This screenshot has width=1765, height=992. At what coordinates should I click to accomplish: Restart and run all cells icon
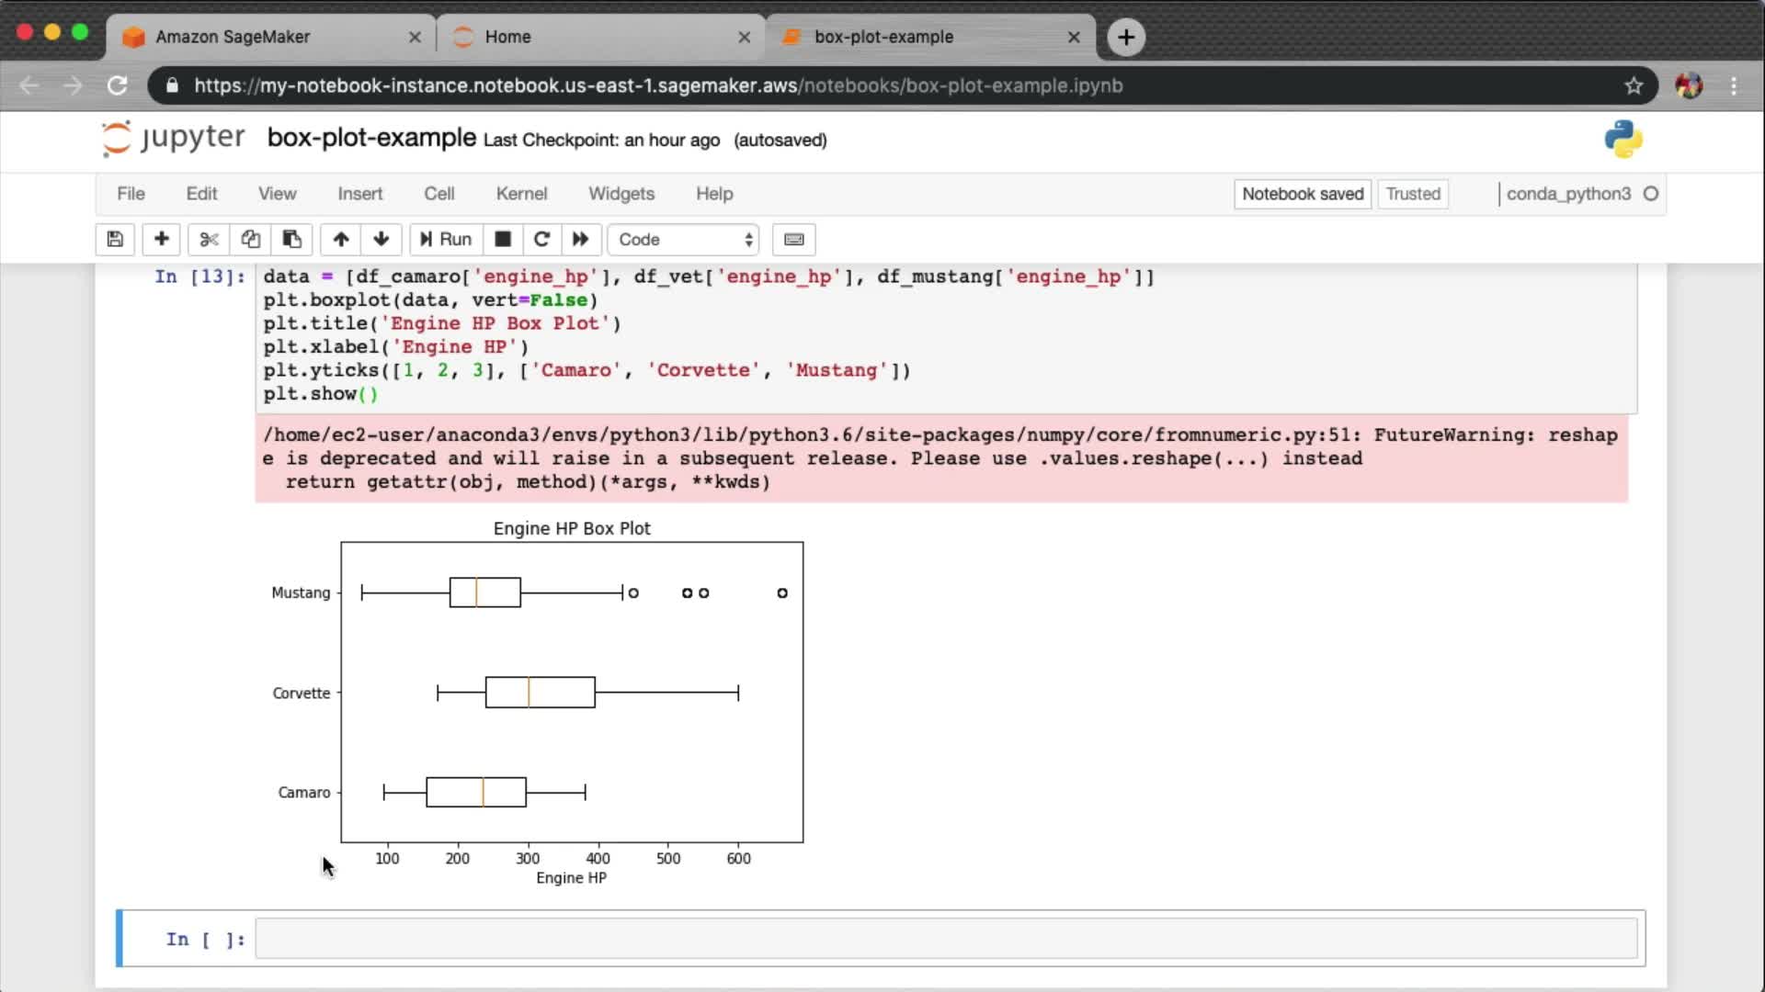coord(580,240)
